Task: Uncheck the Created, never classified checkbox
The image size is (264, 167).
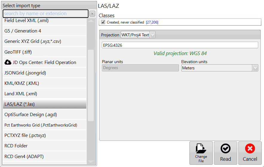Action: point(103,22)
